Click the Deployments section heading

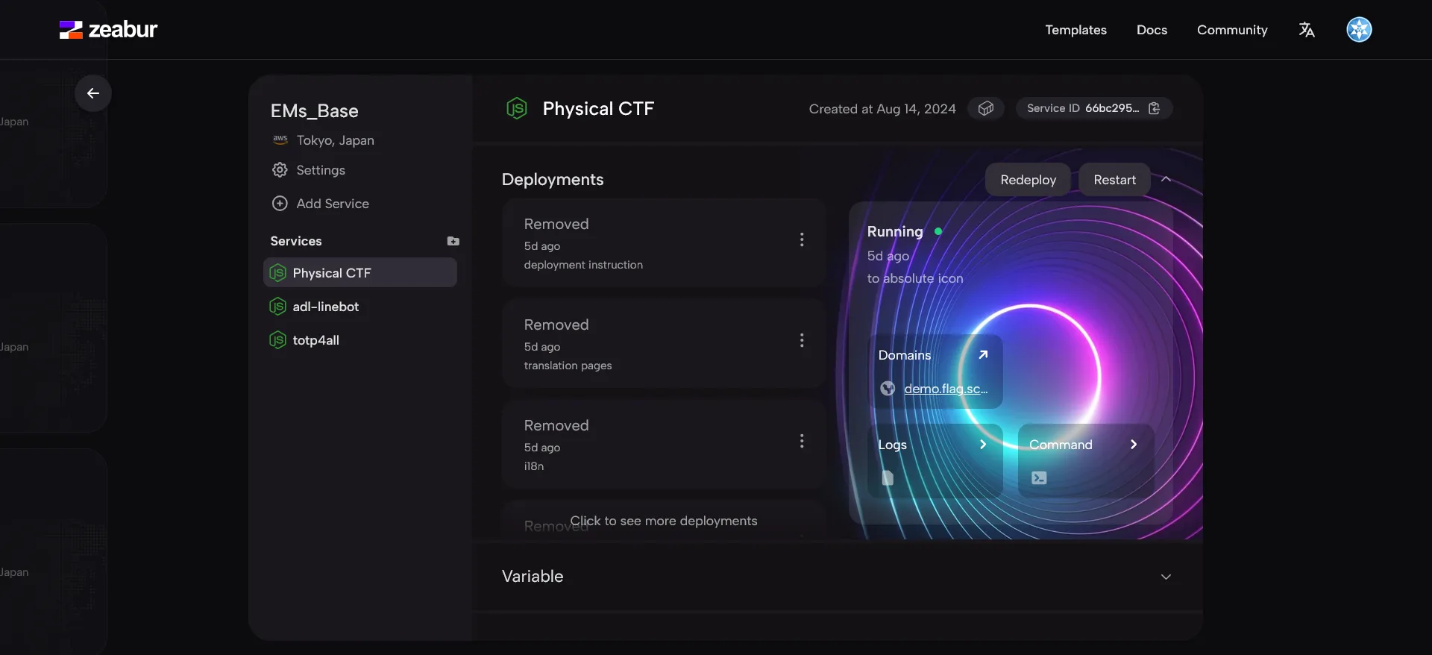pos(553,180)
